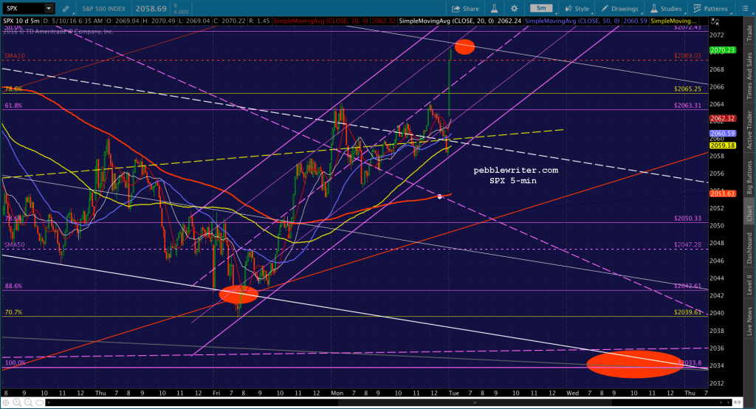The image size is (756, 409).
Task: Open the Patterns dropdown menu
Action: 711,9
